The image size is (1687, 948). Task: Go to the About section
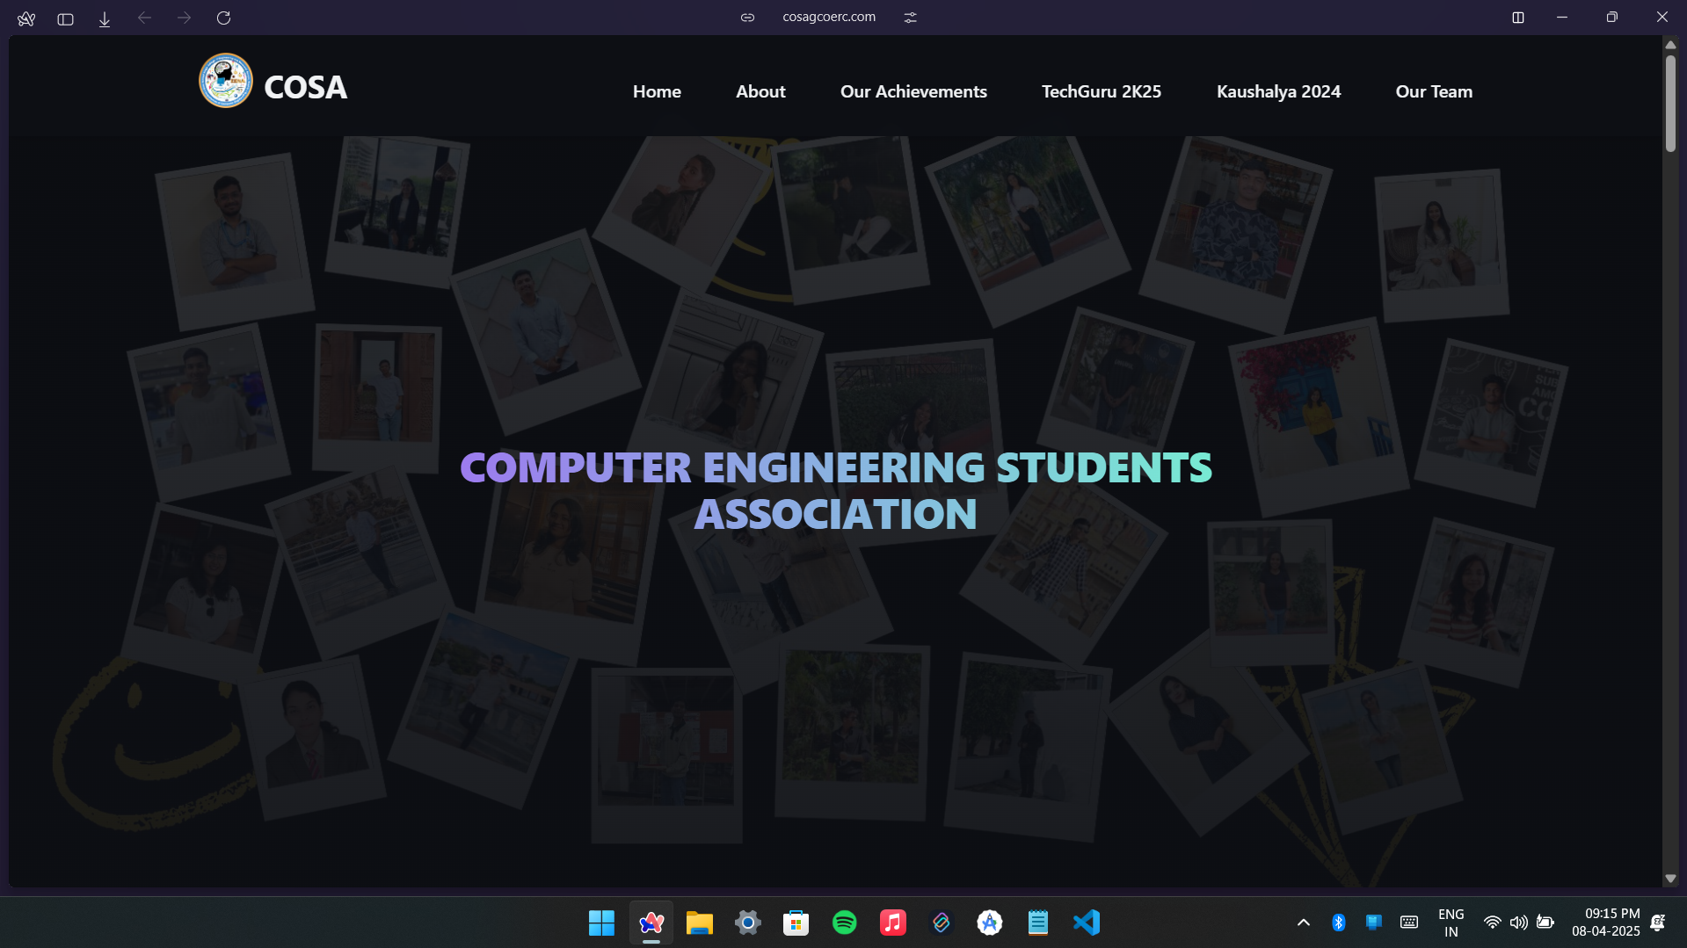[760, 91]
